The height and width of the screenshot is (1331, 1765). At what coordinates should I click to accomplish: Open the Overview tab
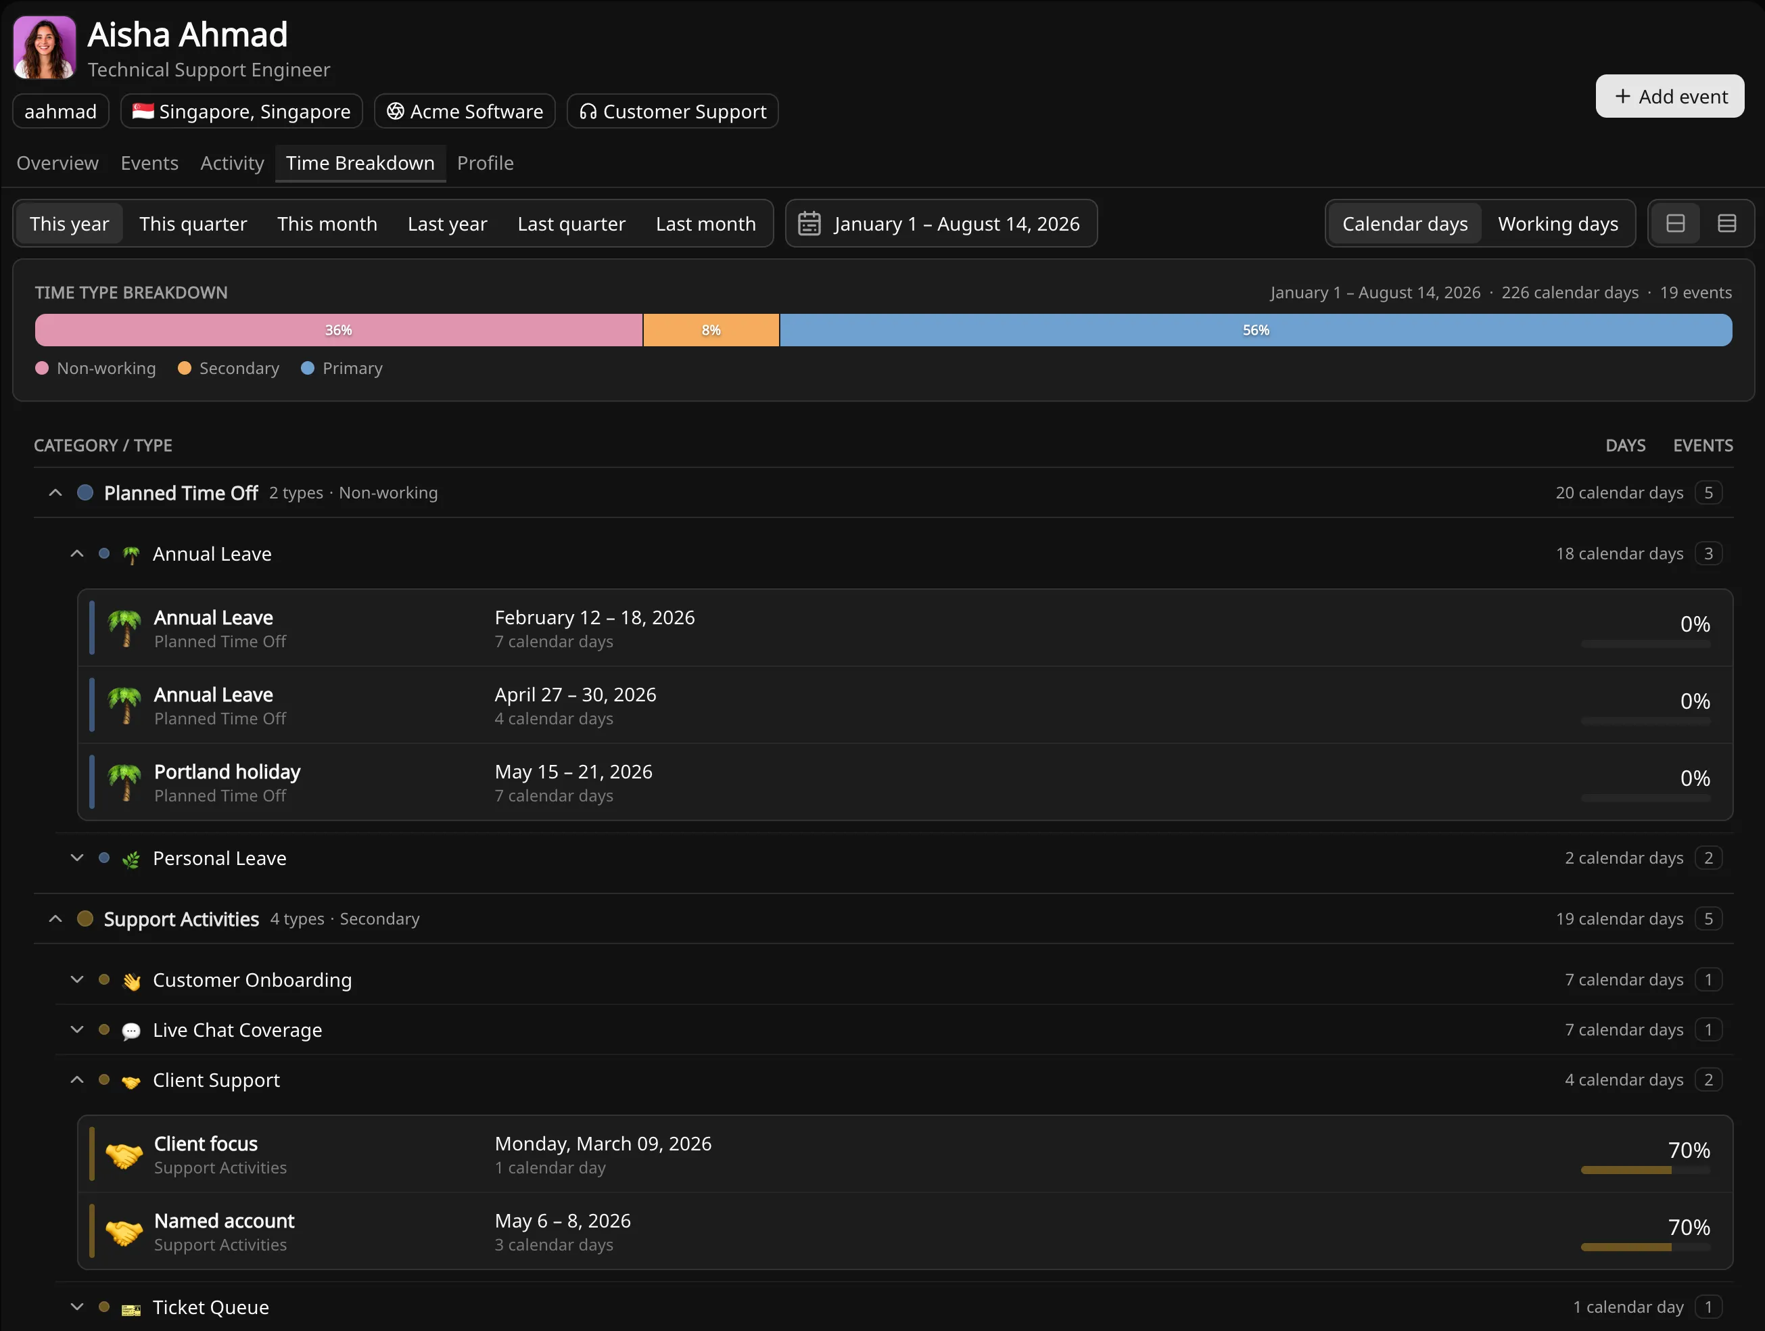(57, 163)
